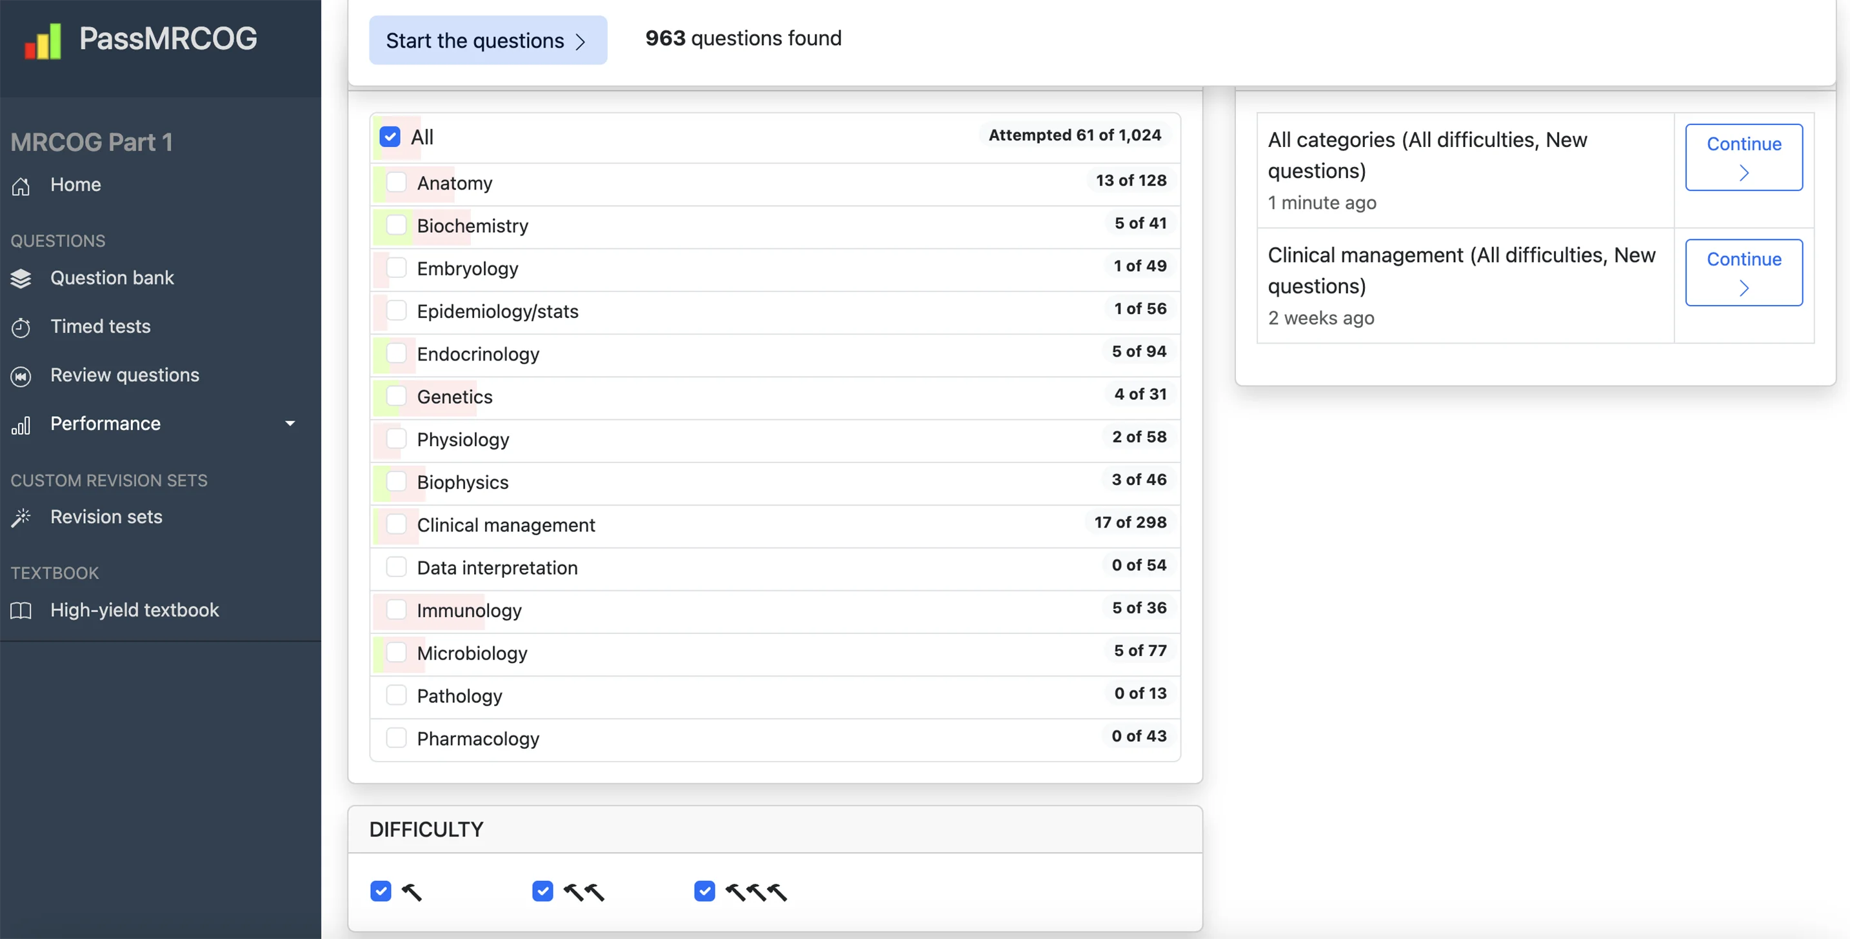Uncheck the All categories checkbox
The height and width of the screenshot is (939, 1850).
click(x=390, y=137)
